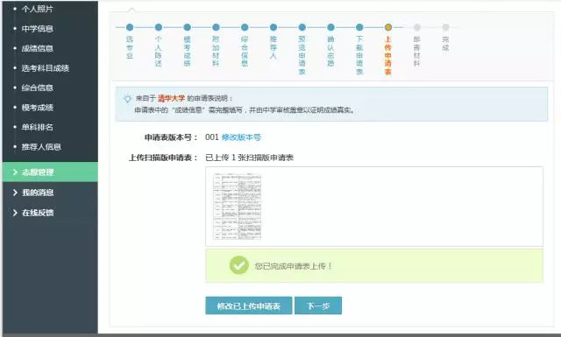
Task: Click the active 上传申请表 step
Action: [388, 27]
